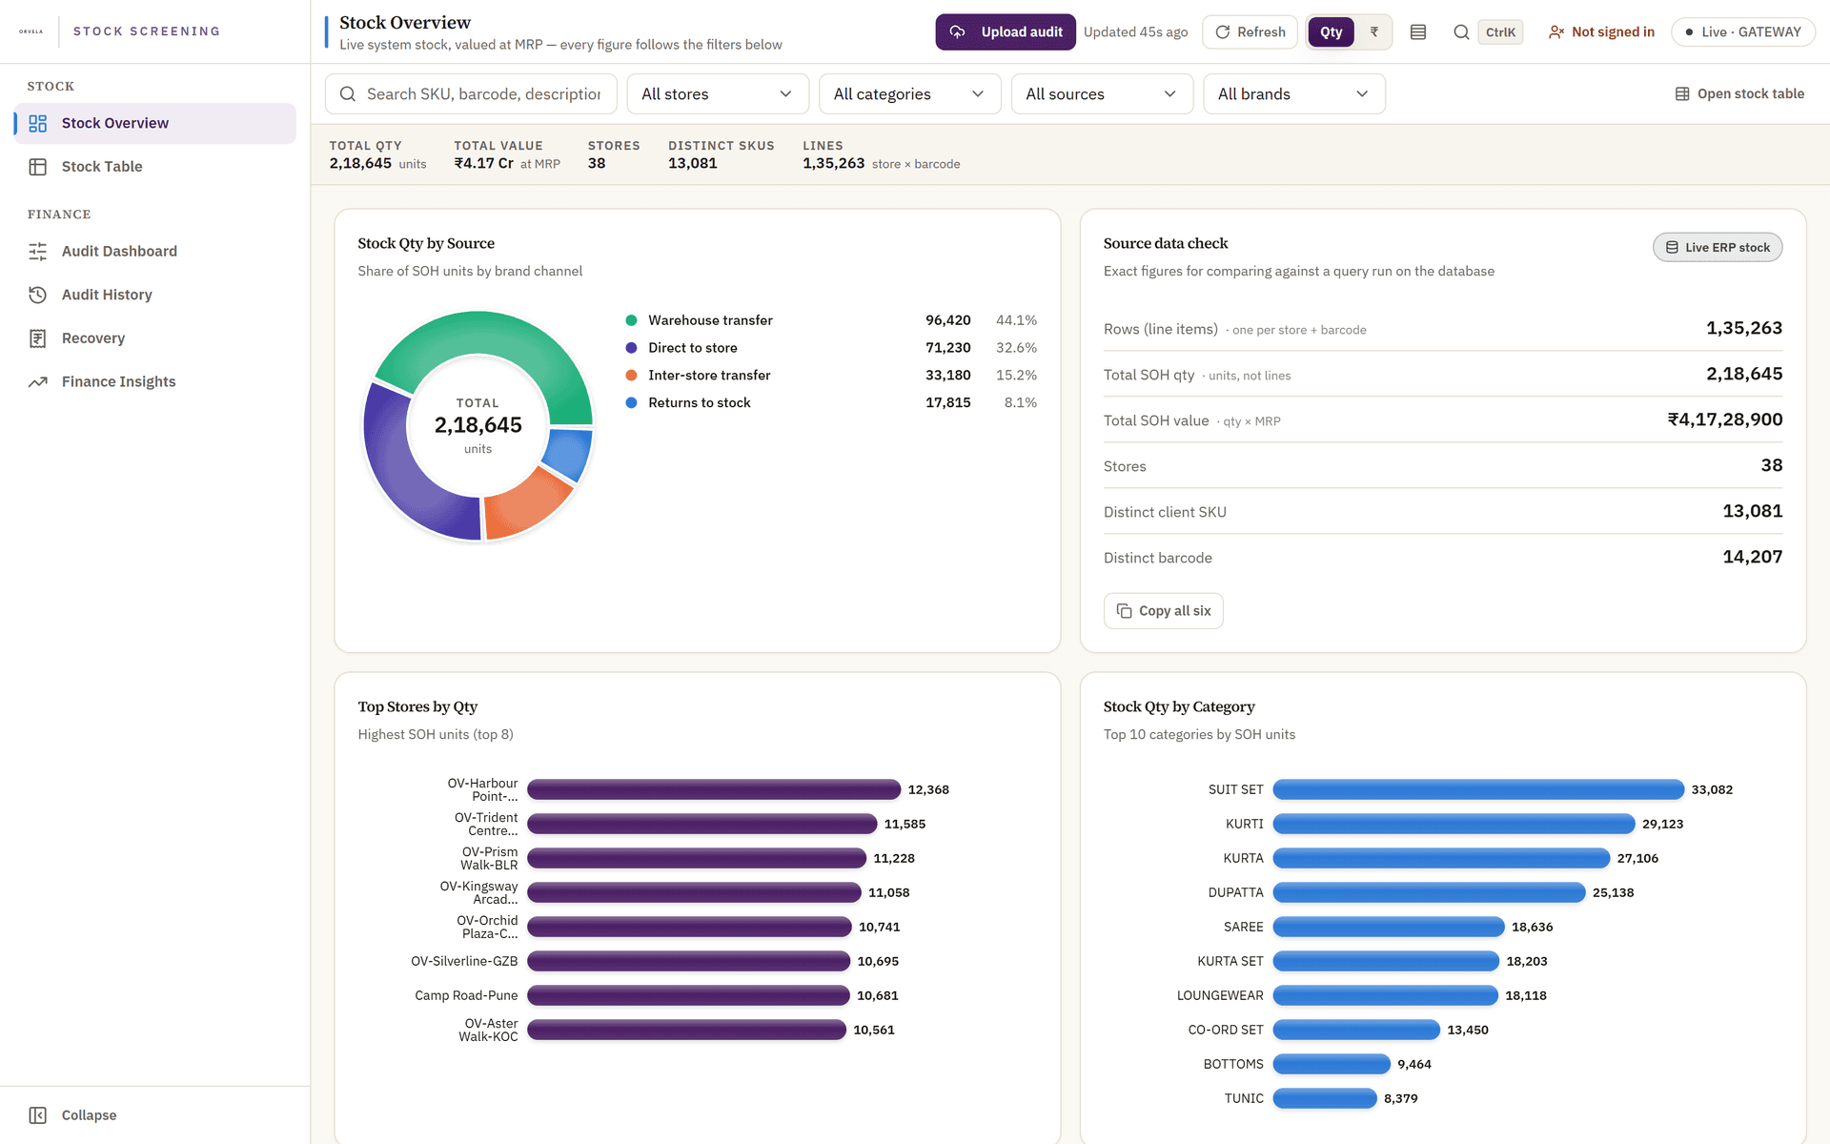Go to Stock Table page
1830x1144 pixels.
click(x=155, y=167)
